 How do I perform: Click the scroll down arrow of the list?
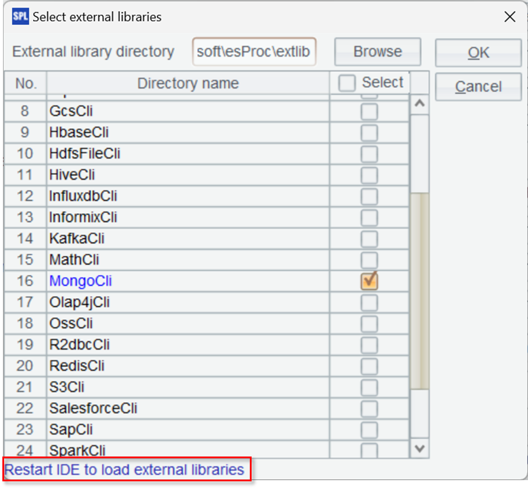[419, 448]
